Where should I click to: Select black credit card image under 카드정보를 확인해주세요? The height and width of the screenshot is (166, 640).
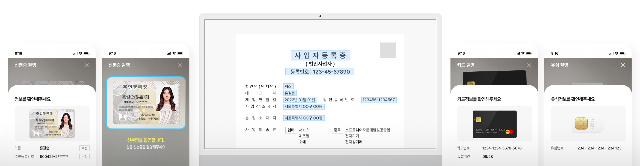point(495,124)
